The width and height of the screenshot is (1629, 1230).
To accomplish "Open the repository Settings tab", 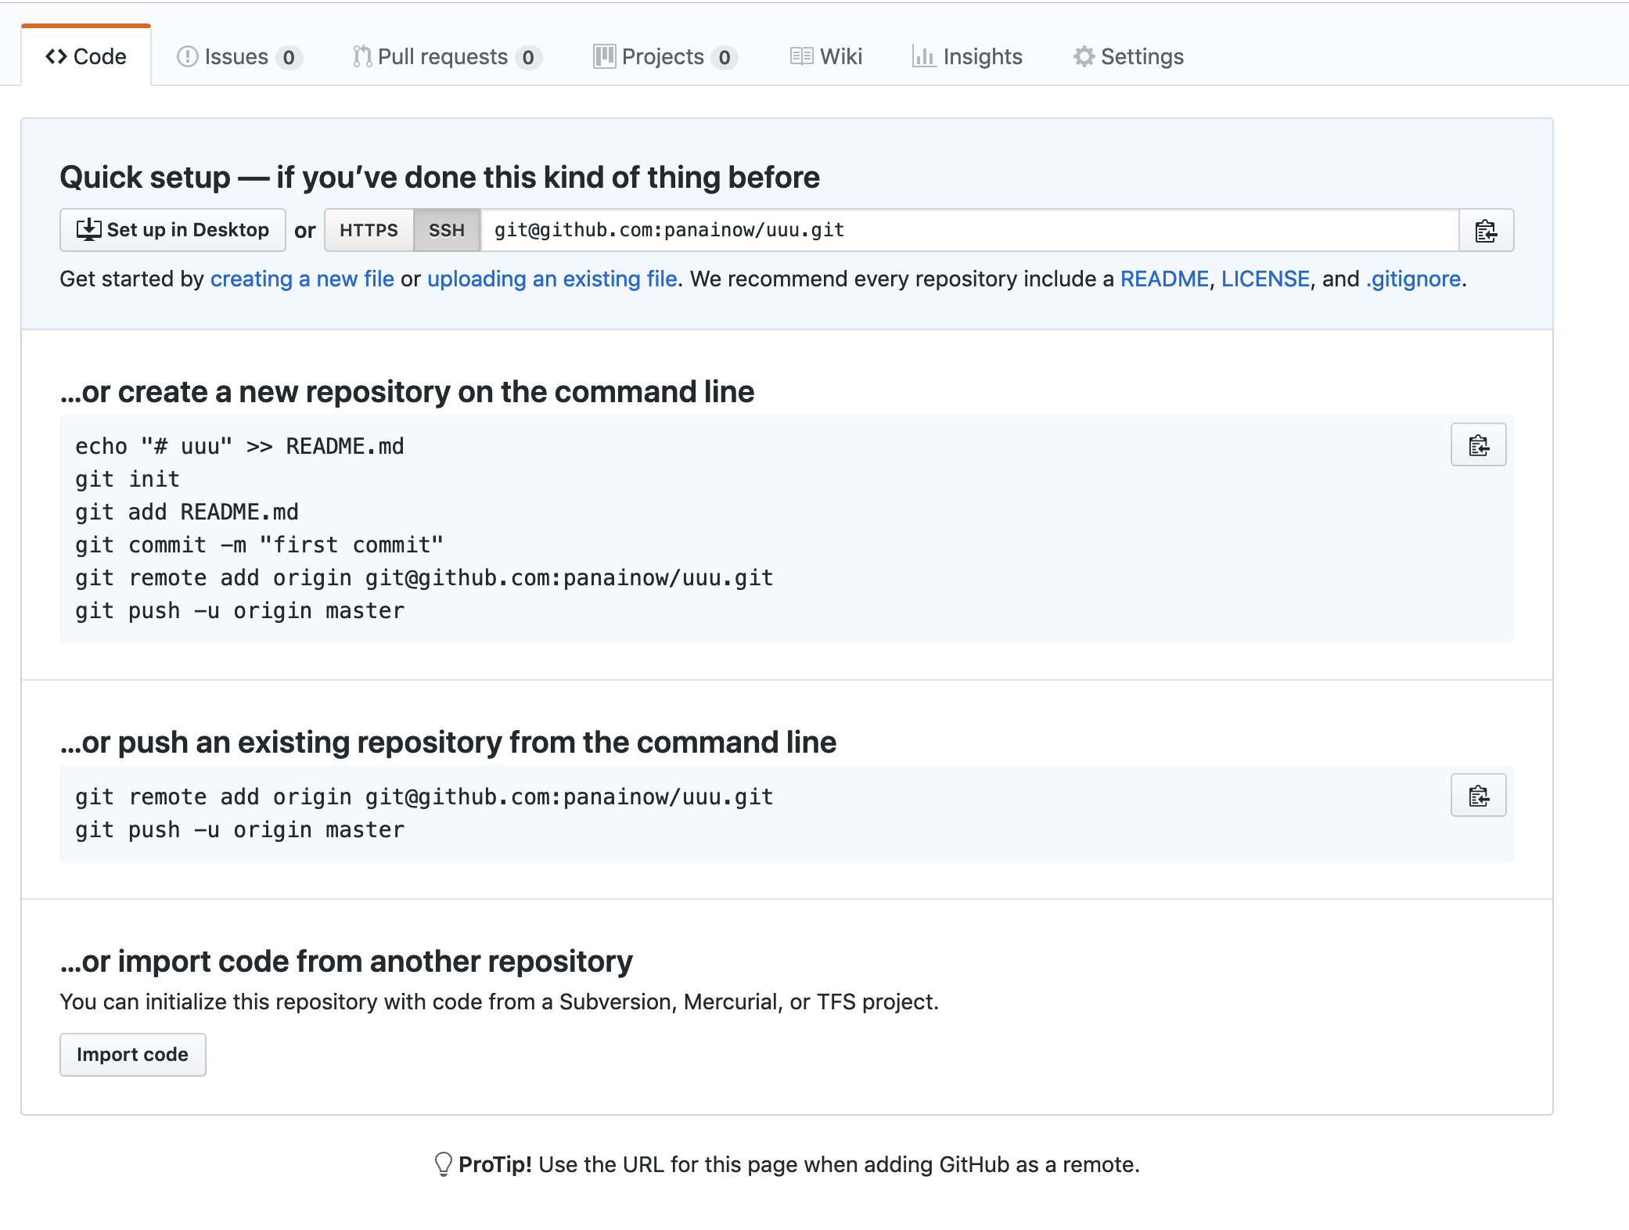I will 1128,56.
